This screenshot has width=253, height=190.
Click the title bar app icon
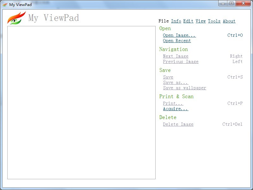tap(5, 4)
